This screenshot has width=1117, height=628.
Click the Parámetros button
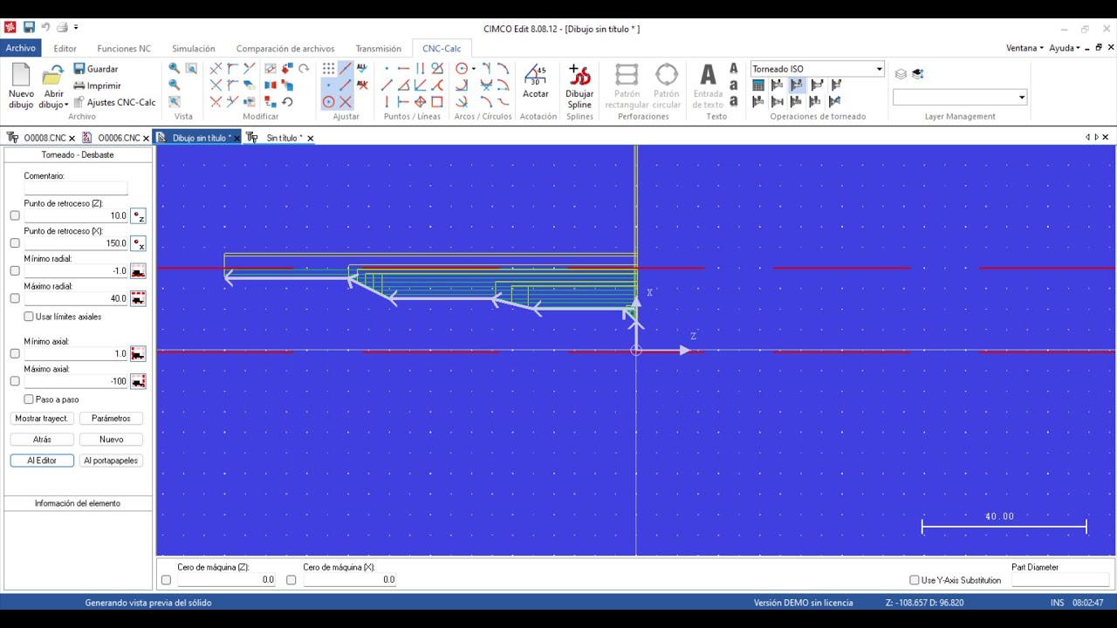(x=111, y=419)
